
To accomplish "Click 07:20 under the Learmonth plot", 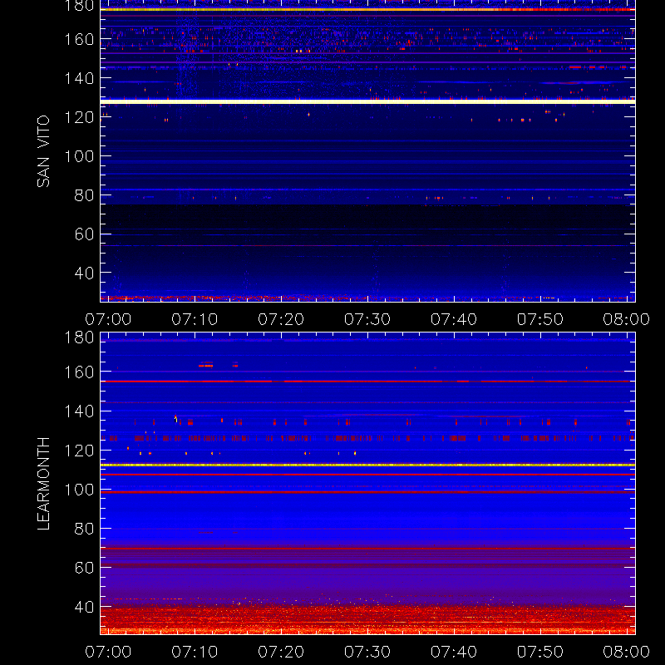I will (x=281, y=652).
